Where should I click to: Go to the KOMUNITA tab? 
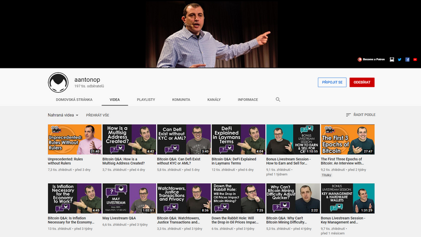tap(181, 100)
